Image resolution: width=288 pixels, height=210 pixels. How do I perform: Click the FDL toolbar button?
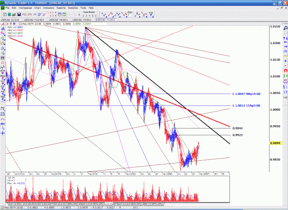[24, 14]
